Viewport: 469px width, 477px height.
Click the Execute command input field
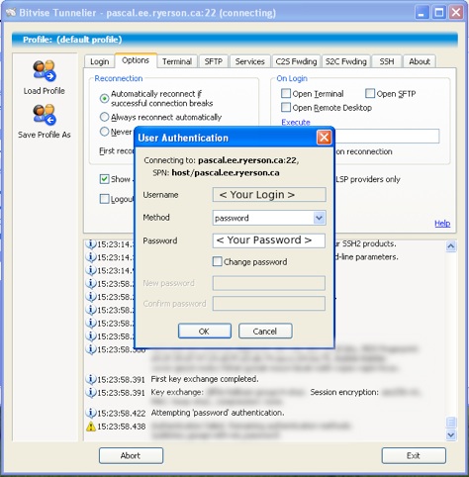tap(387, 136)
